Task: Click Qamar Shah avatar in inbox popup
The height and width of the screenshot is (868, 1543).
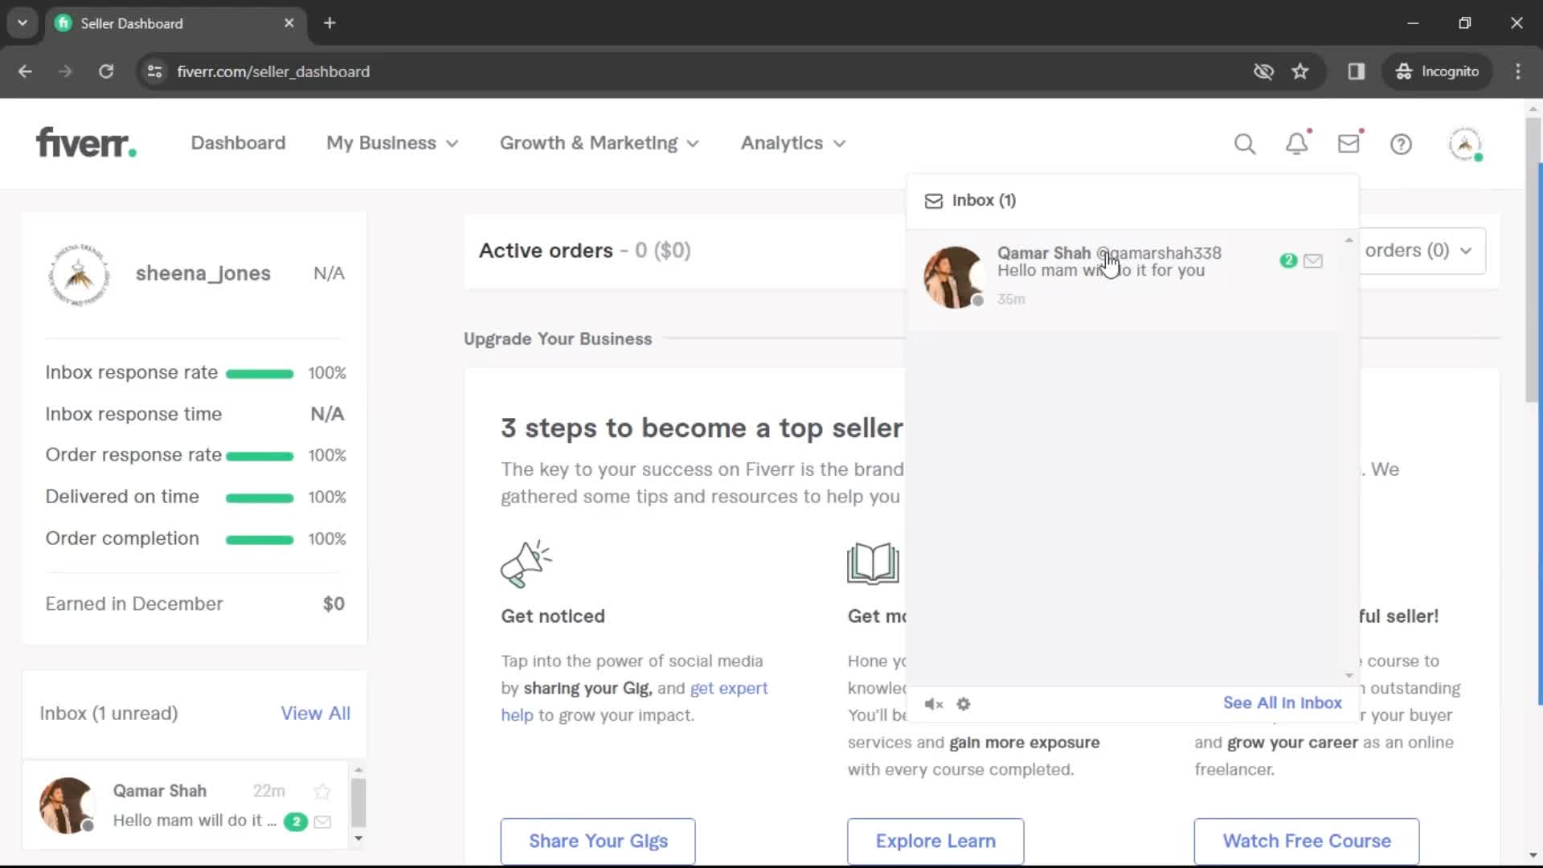Action: click(x=954, y=277)
